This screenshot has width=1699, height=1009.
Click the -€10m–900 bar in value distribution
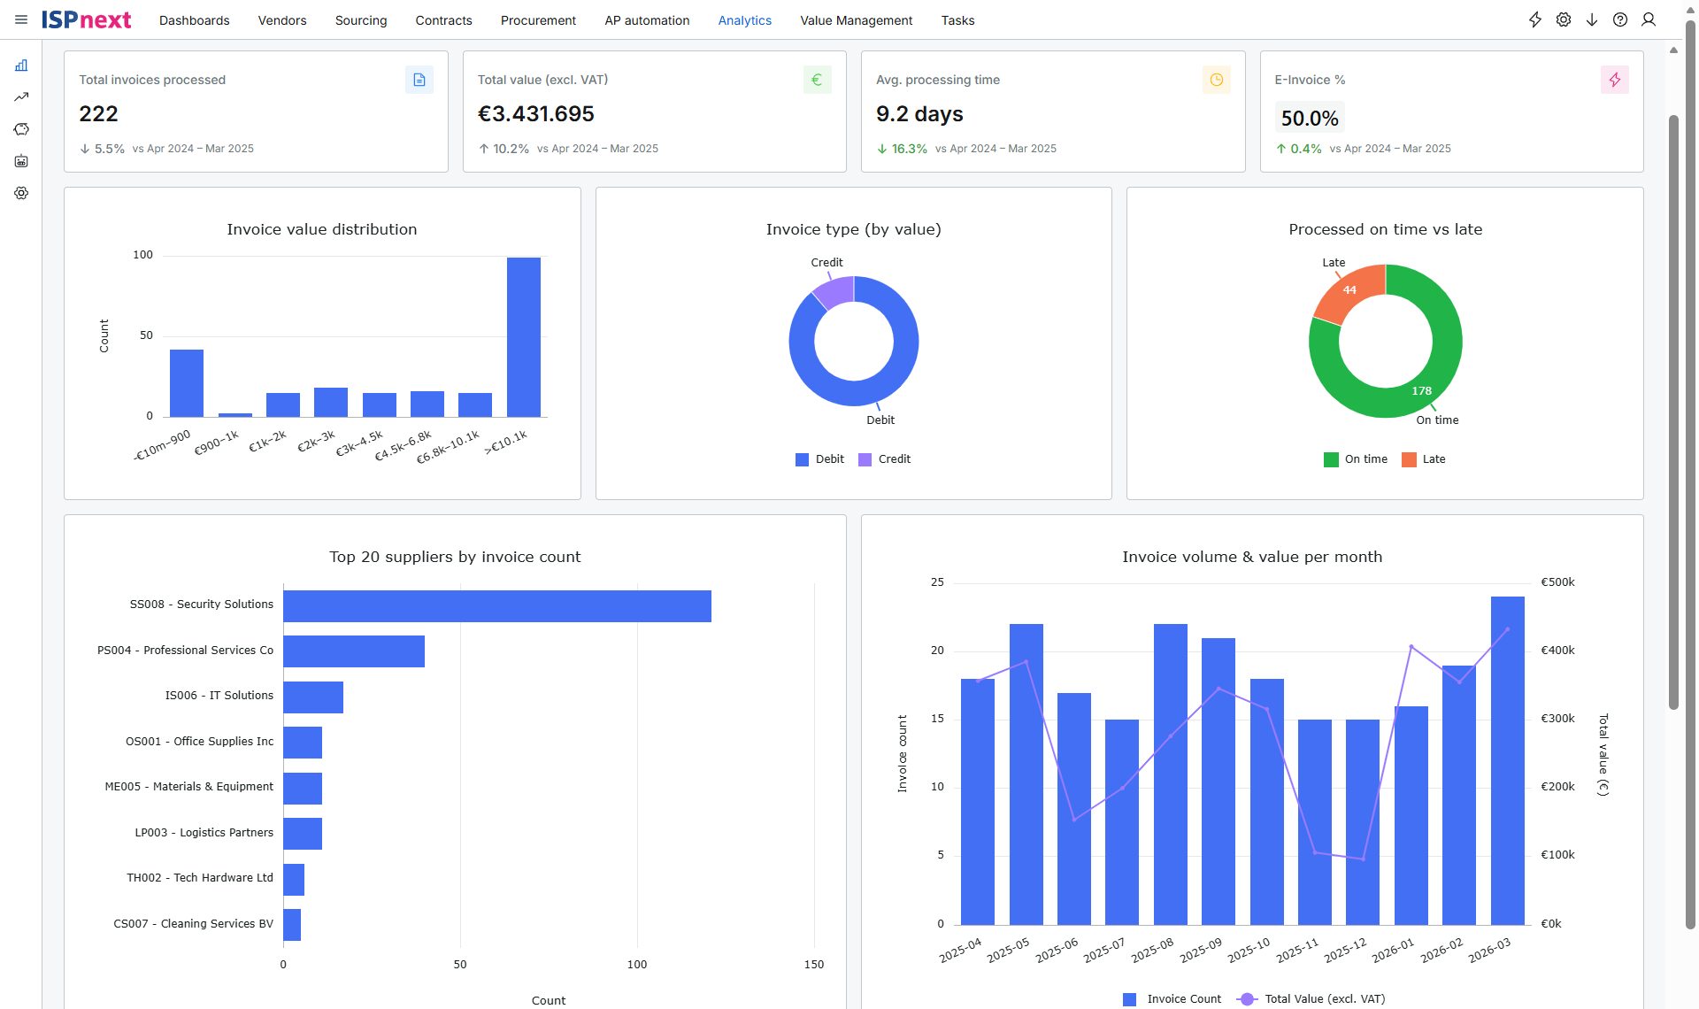187,383
